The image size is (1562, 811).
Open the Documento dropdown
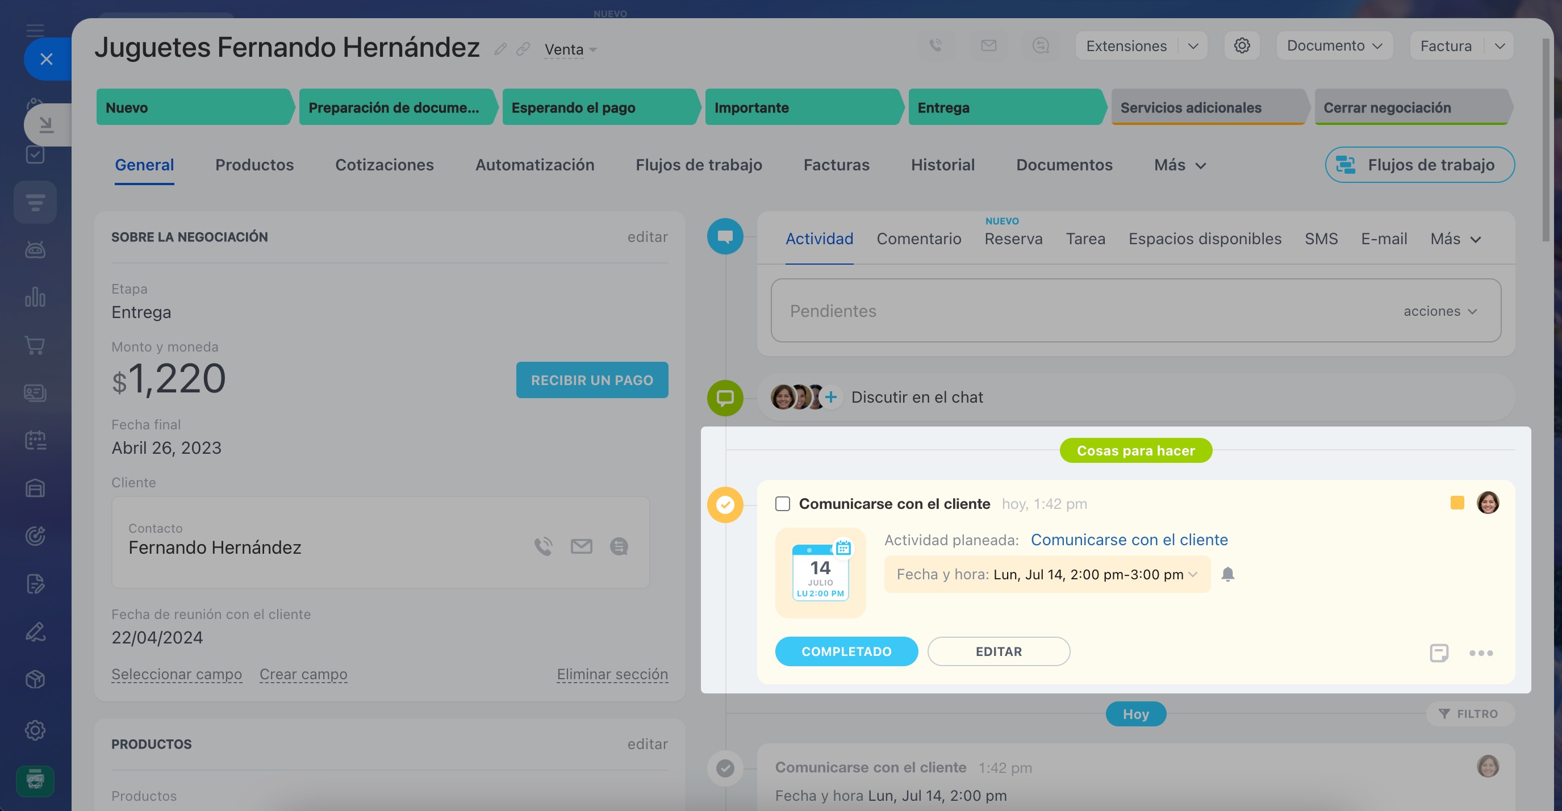tap(1334, 45)
